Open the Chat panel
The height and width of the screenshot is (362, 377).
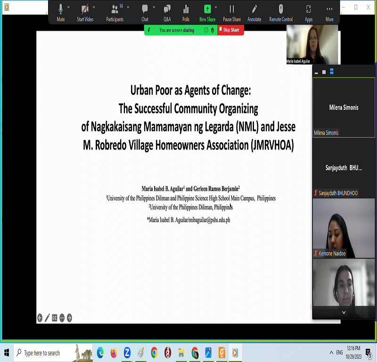(x=145, y=9)
